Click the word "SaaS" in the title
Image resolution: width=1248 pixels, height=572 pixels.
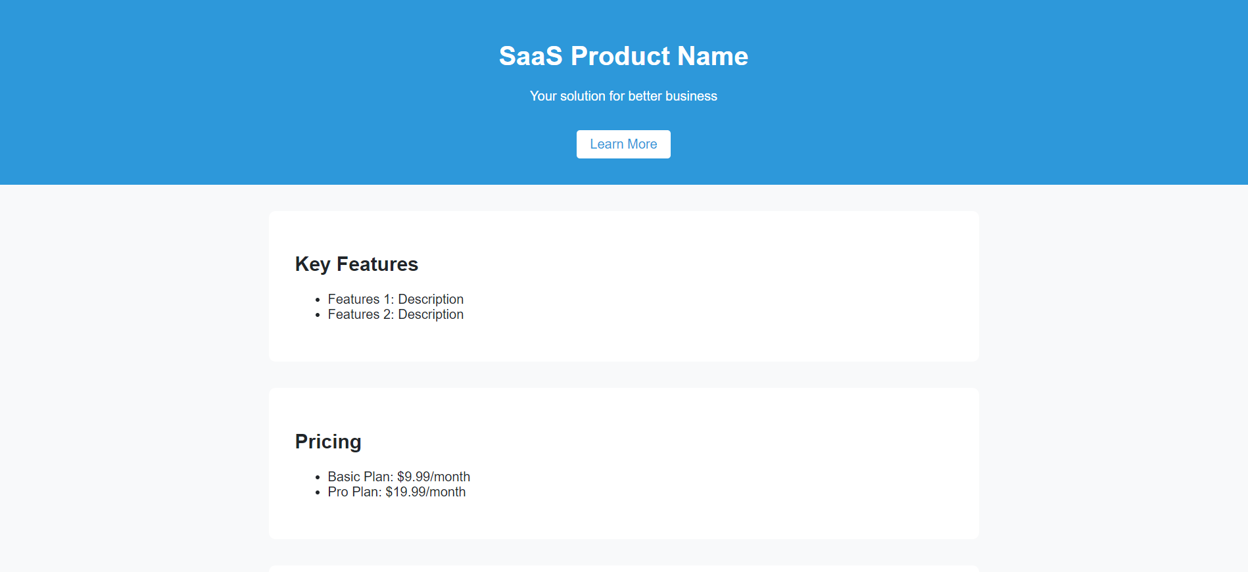(x=531, y=56)
